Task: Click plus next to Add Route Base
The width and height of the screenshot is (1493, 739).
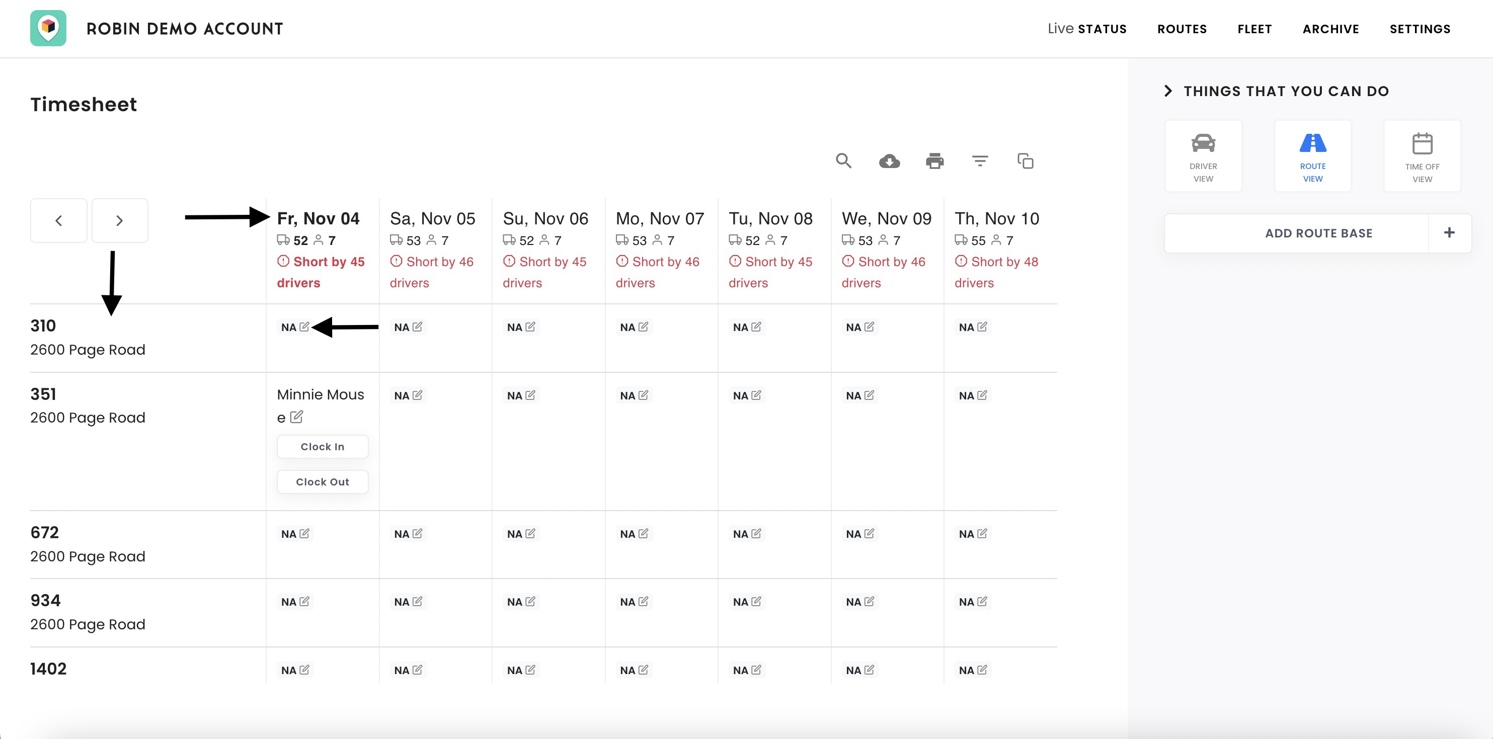Action: pyautogui.click(x=1449, y=233)
